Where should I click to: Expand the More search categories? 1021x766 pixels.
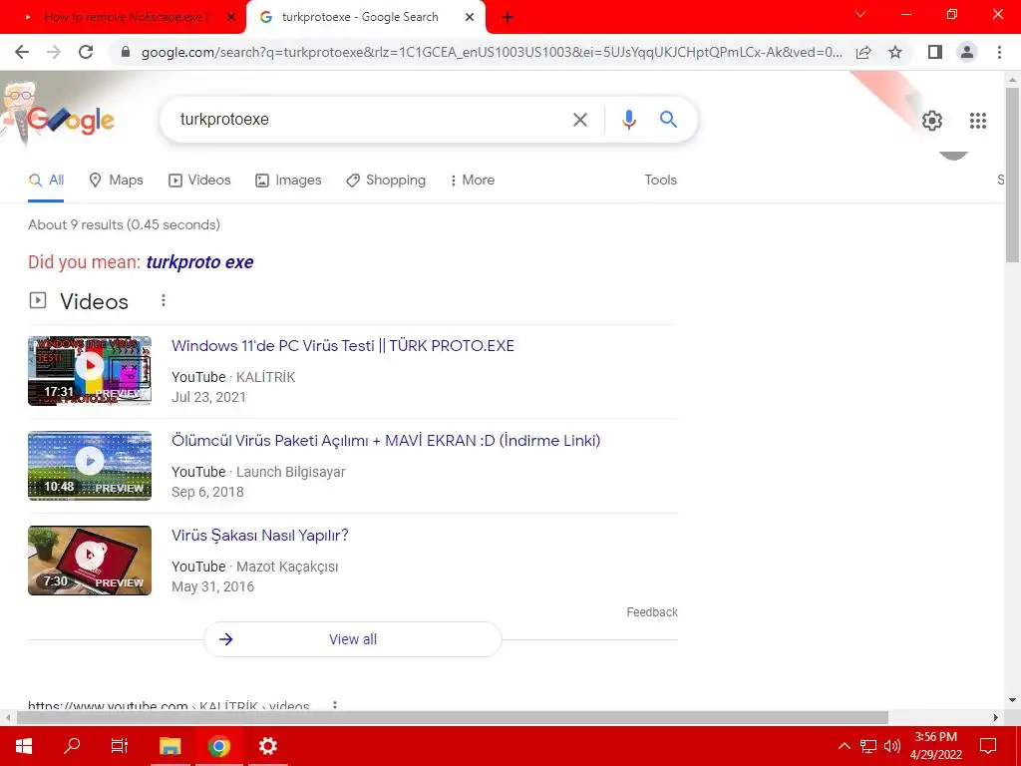pos(472,181)
